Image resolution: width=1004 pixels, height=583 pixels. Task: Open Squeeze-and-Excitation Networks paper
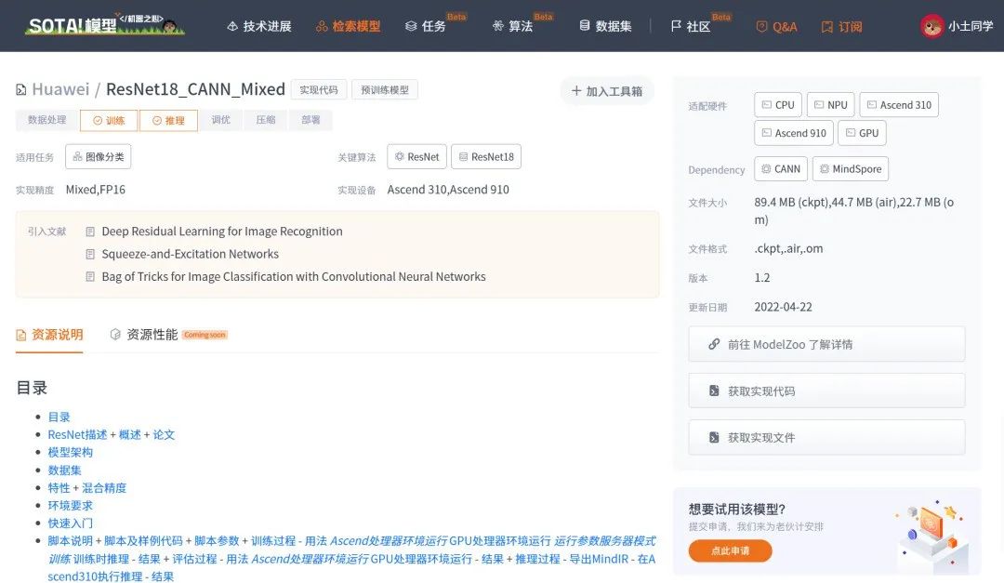pyautogui.click(x=191, y=254)
